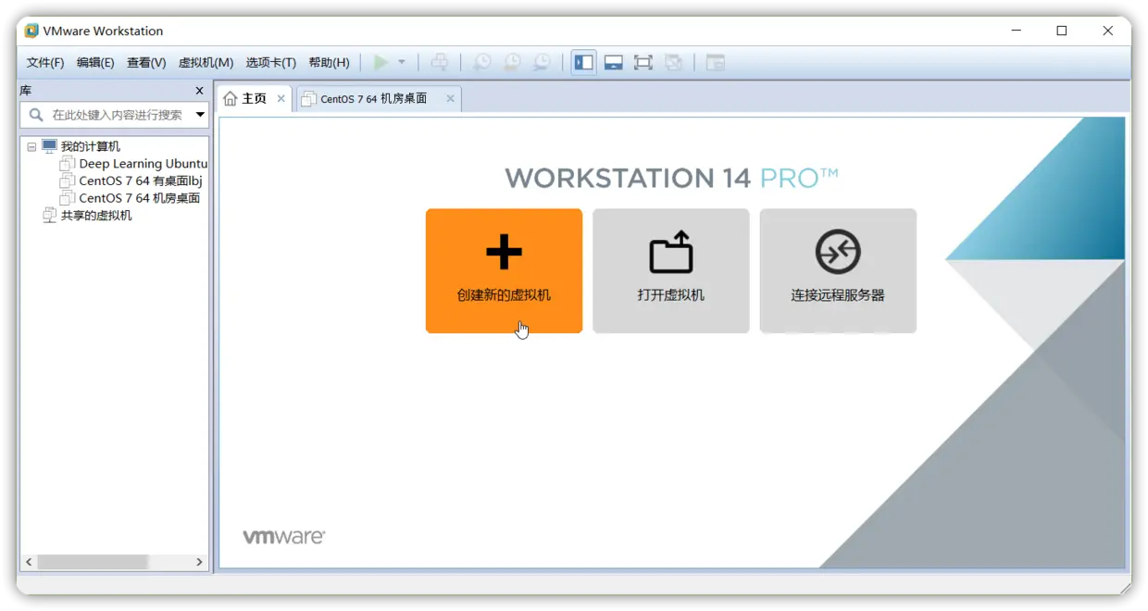Toggle the library sidebar view icon
Image resolution: width=1148 pixels, height=611 pixels.
click(x=583, y=62)
